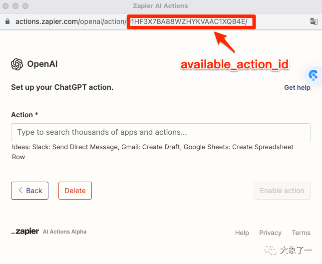
Task: Close the Zapier AI Actions window
Action: coord(6,6)
